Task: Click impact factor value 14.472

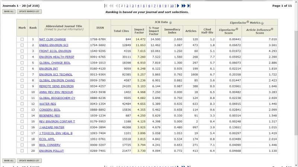Action: point(141,39)
